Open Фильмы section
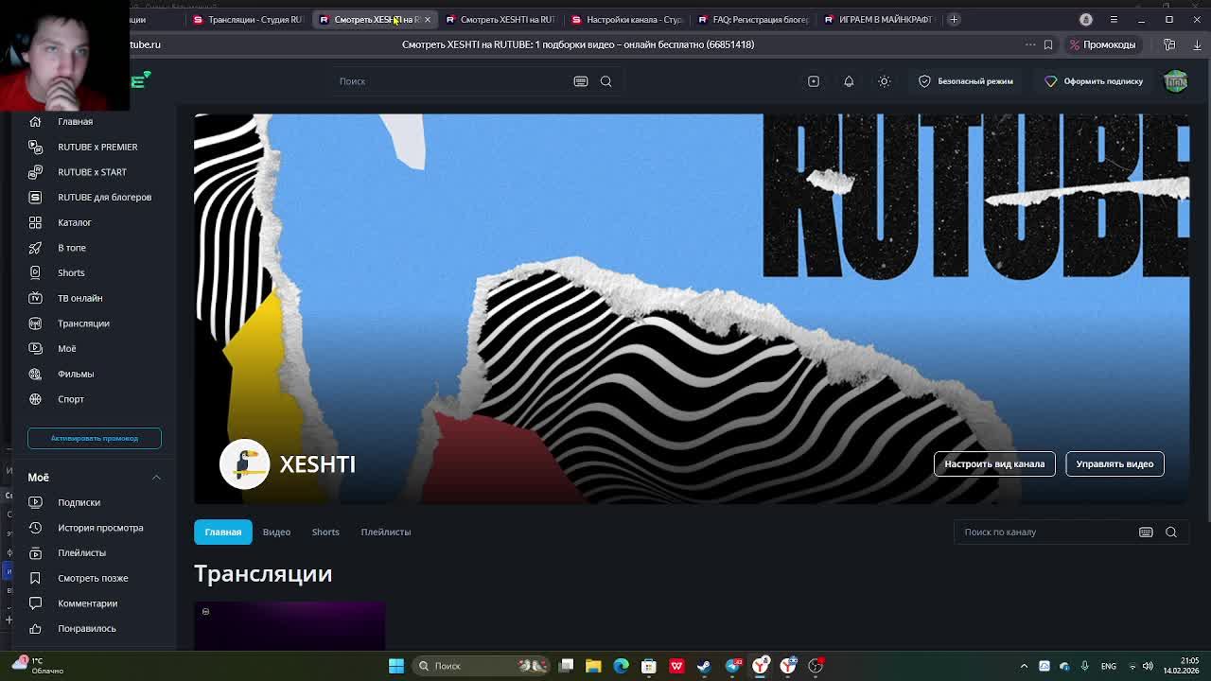Image resolution: width=1211 pixels, height=681 pixels. 76,374
